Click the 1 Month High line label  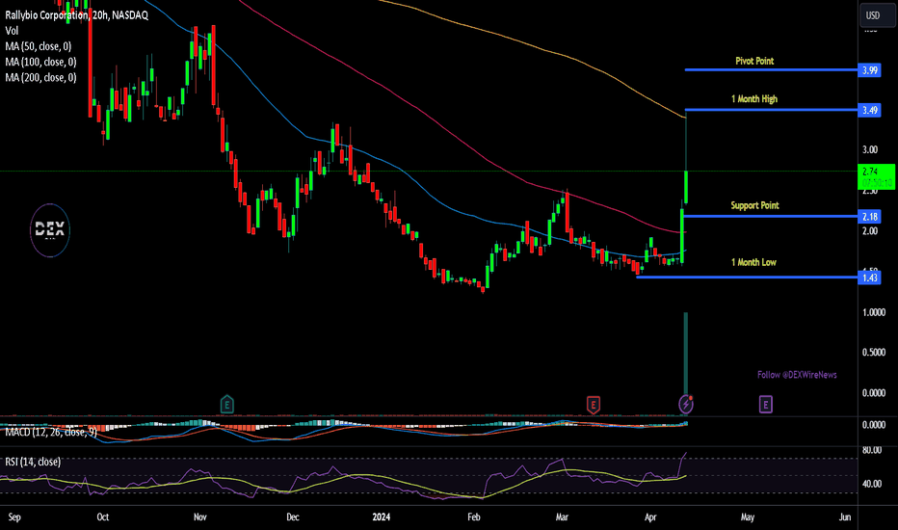[x=754, y=99]
